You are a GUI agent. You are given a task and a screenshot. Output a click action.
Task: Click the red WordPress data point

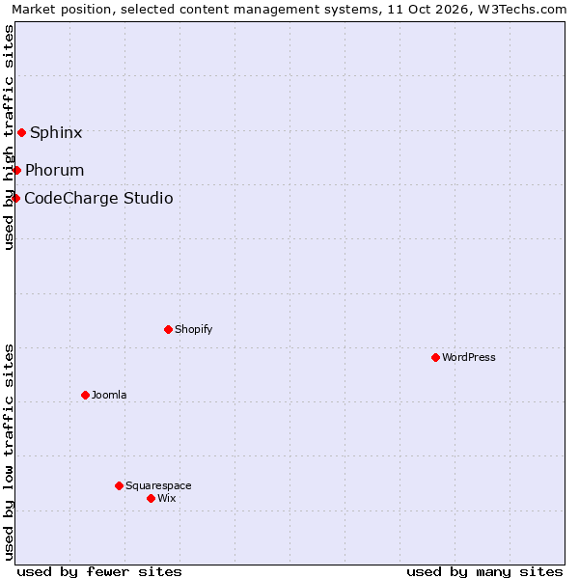(x=435, y=357)
